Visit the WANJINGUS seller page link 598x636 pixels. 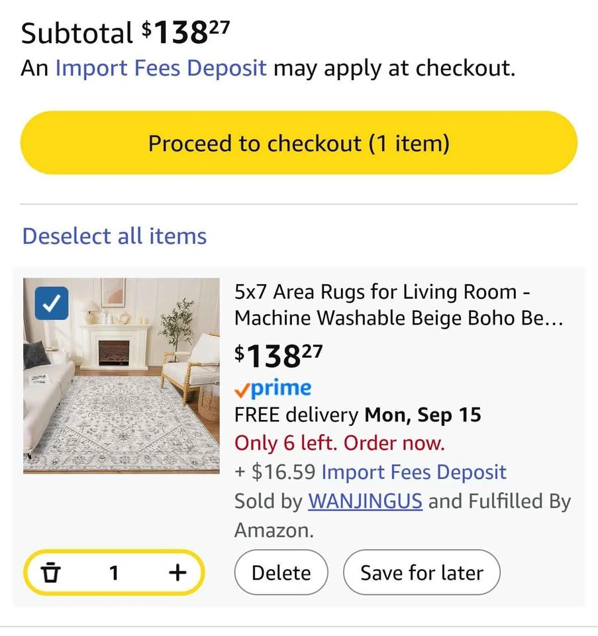click(x=365, y=501)
